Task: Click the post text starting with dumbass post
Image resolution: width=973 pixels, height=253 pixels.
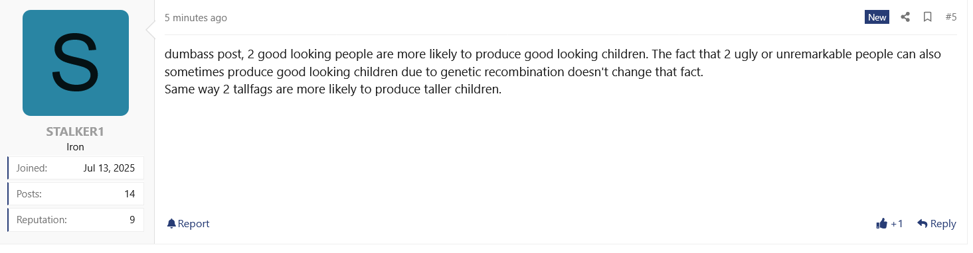Action: pyautogui.click(x=553, y=72)
